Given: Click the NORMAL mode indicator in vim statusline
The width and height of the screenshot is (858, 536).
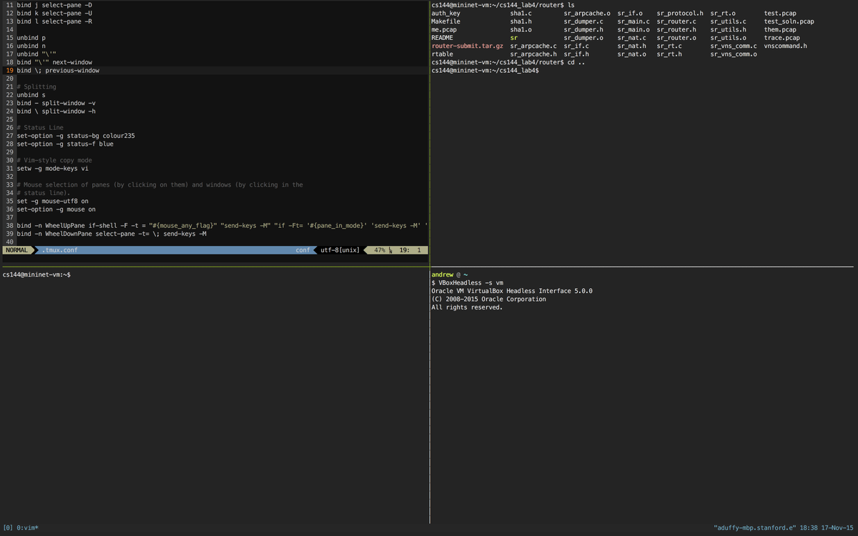Looking at the screenshot, I should click(x=17, y=250).
